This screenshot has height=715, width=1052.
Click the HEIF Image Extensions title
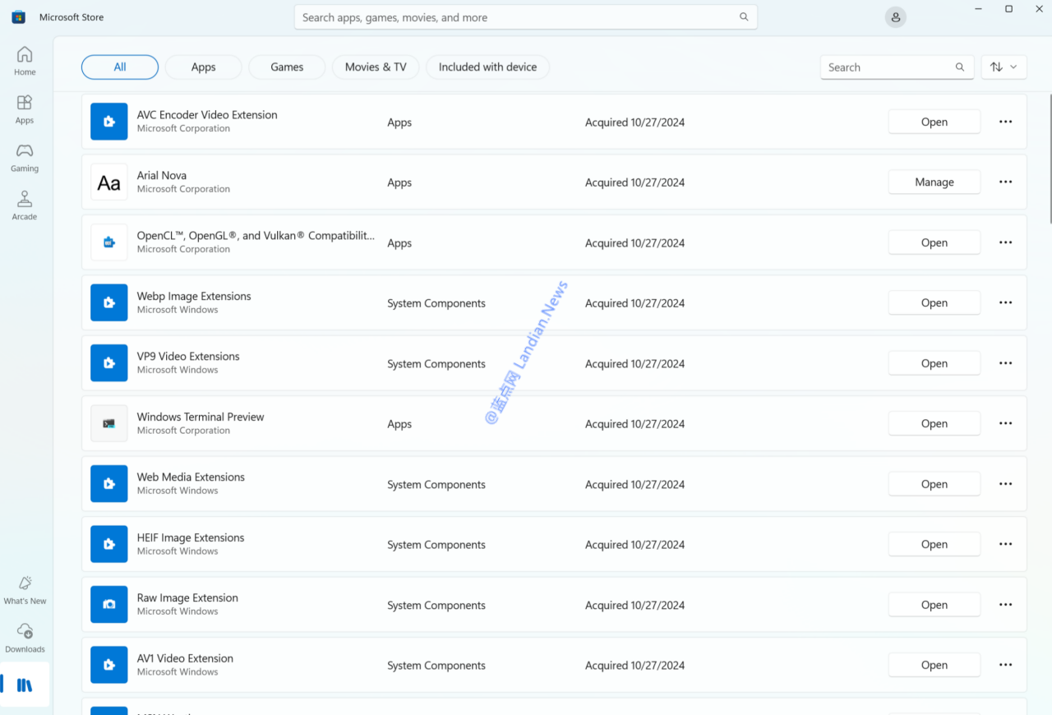191,537
